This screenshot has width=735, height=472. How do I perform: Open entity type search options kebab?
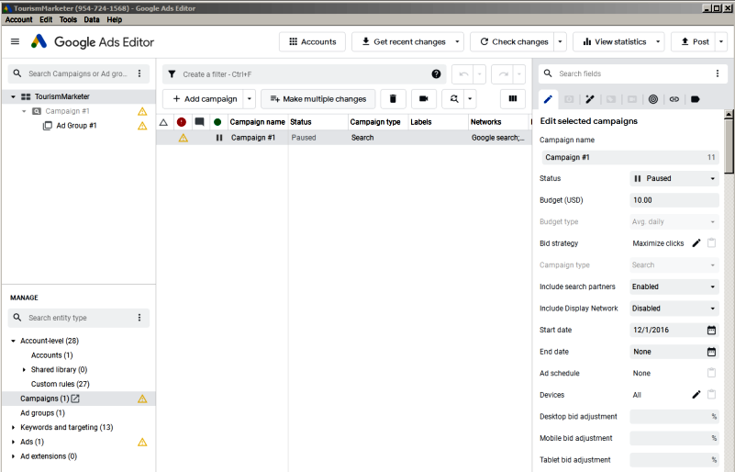(139, 318)
